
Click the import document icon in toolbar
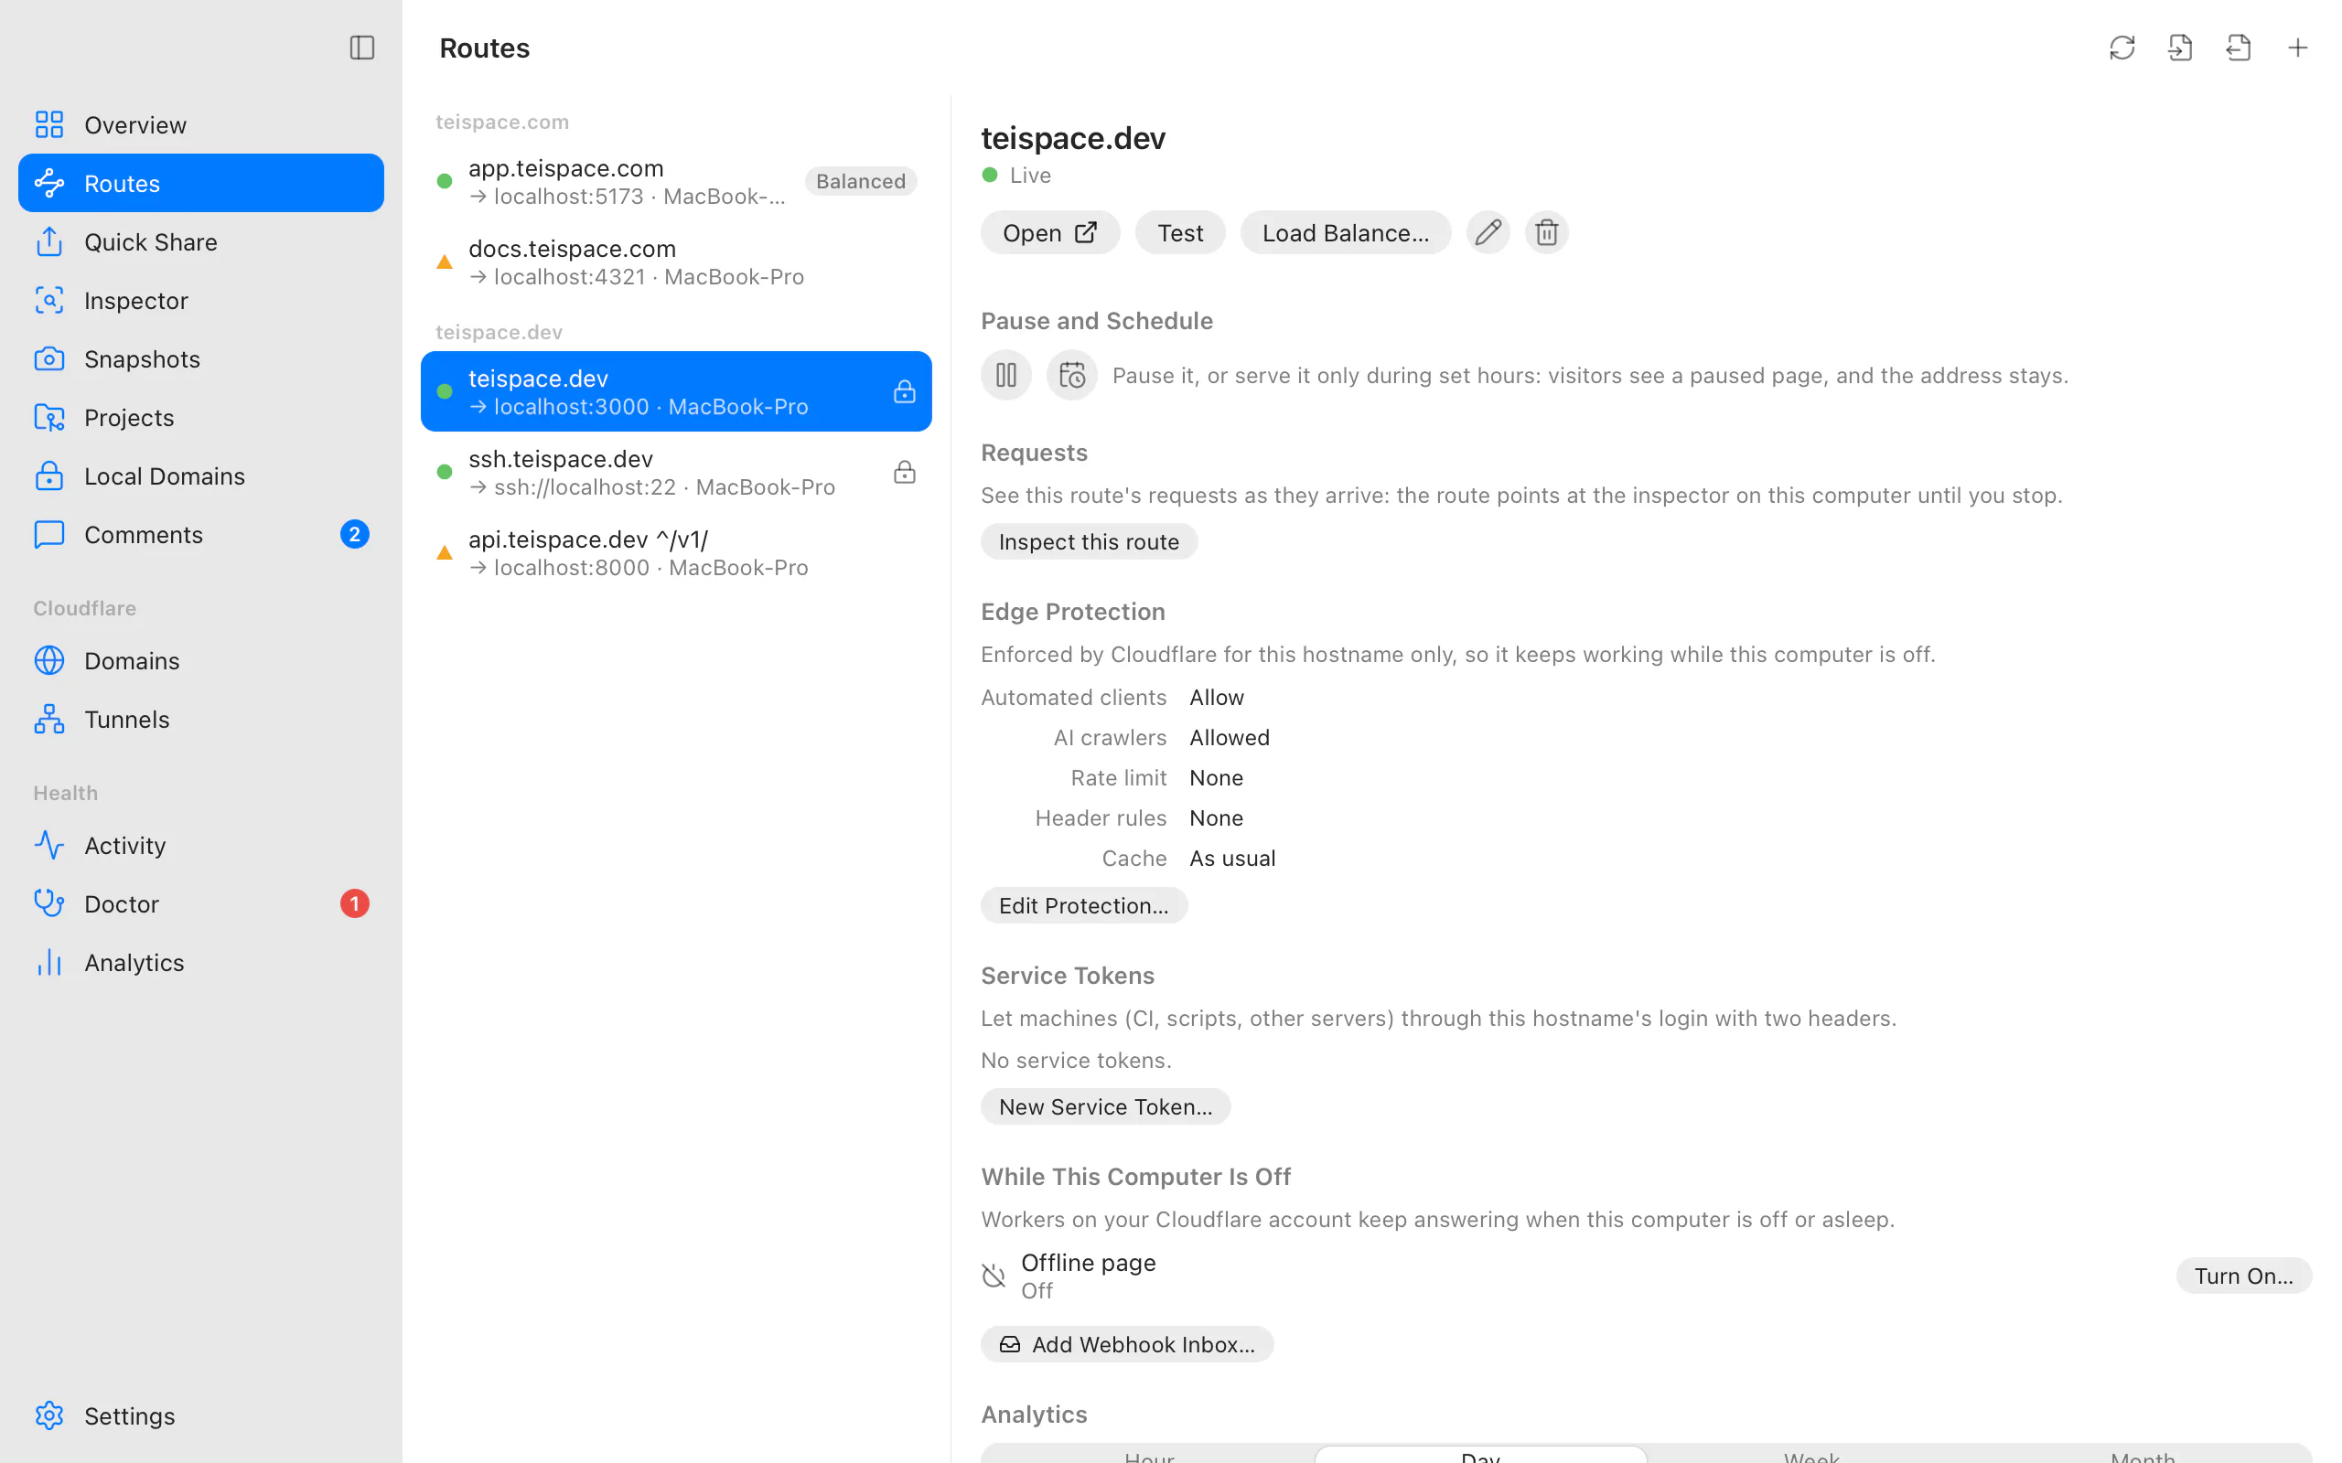point(2179,48)
